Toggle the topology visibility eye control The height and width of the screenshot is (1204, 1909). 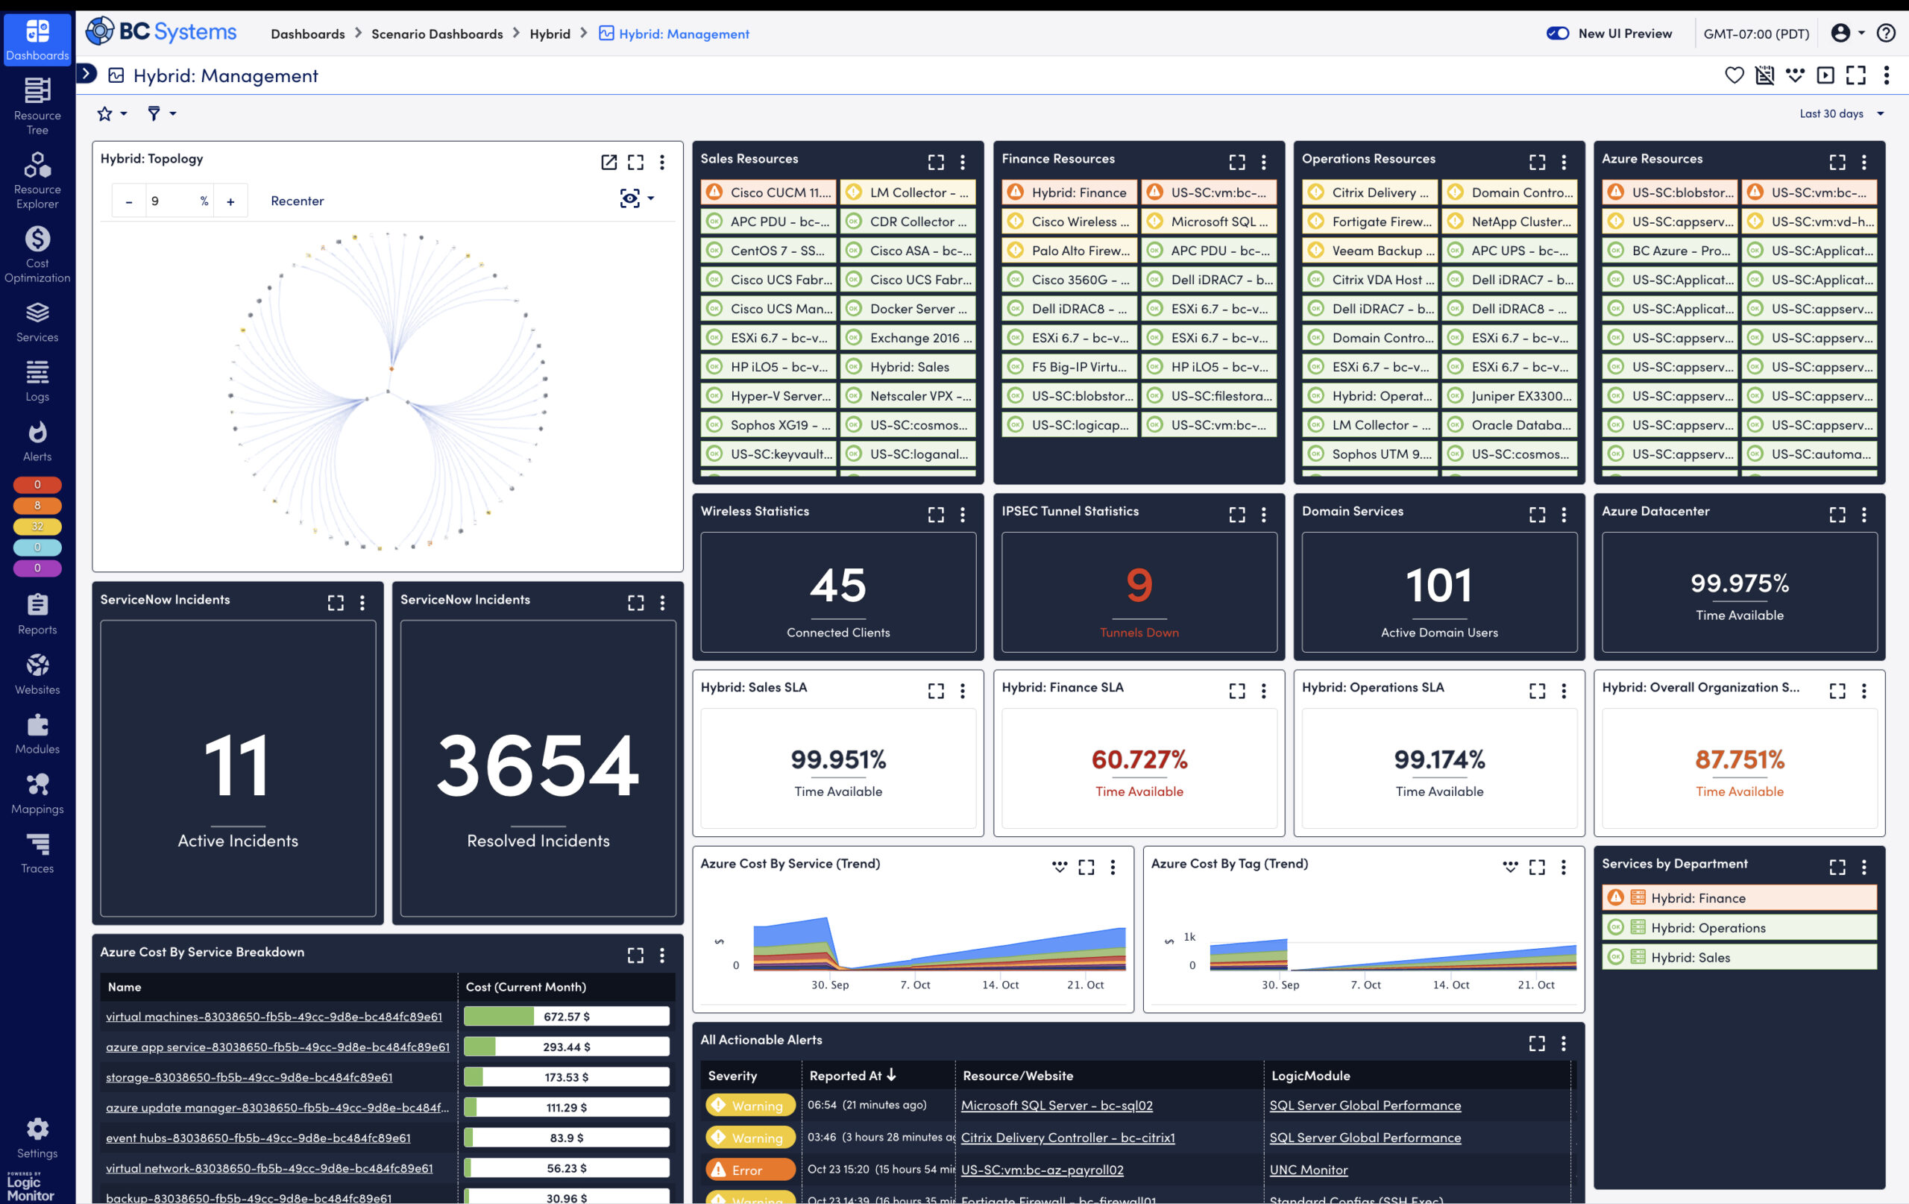[637, 198]
